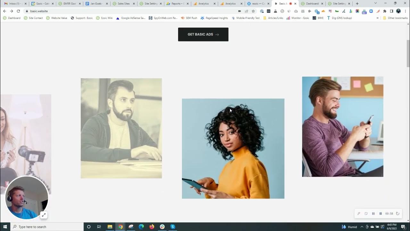410x231 pixels.
Task: Pause the screen recording
Action: tap(373, 214)
